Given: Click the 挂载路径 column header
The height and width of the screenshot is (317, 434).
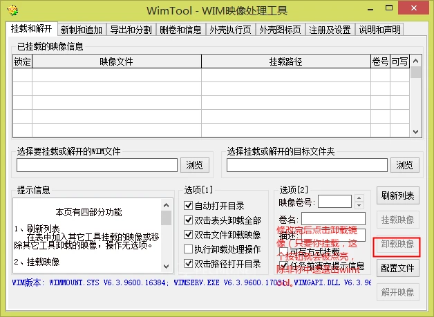Looking at the screenshot, I should point(286,61).
